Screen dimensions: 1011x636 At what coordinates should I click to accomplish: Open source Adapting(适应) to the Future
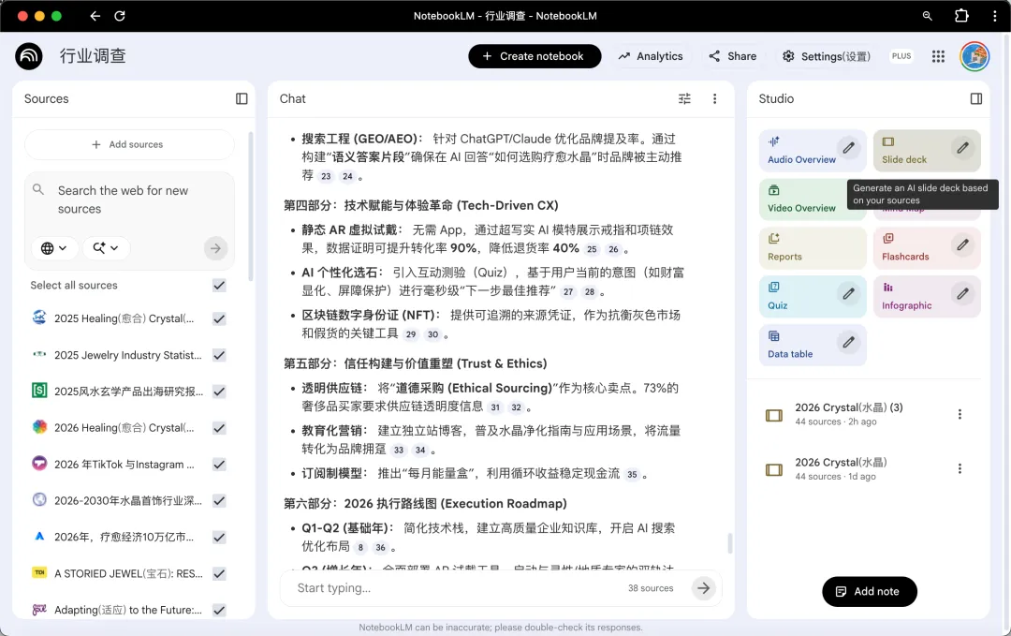127,610
